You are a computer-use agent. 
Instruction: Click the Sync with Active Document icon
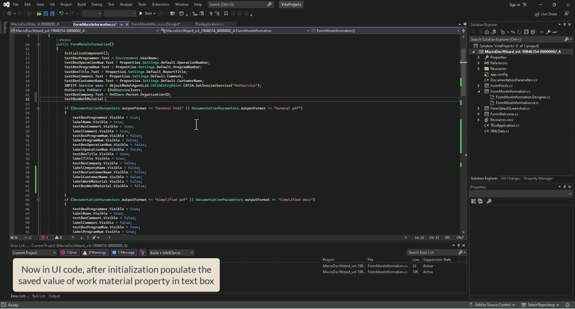pos(513,32)
